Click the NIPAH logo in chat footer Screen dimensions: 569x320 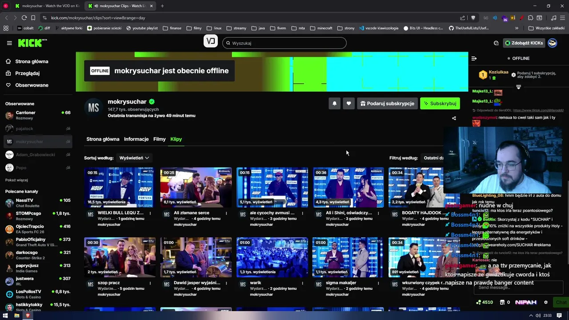click(526, 302)
